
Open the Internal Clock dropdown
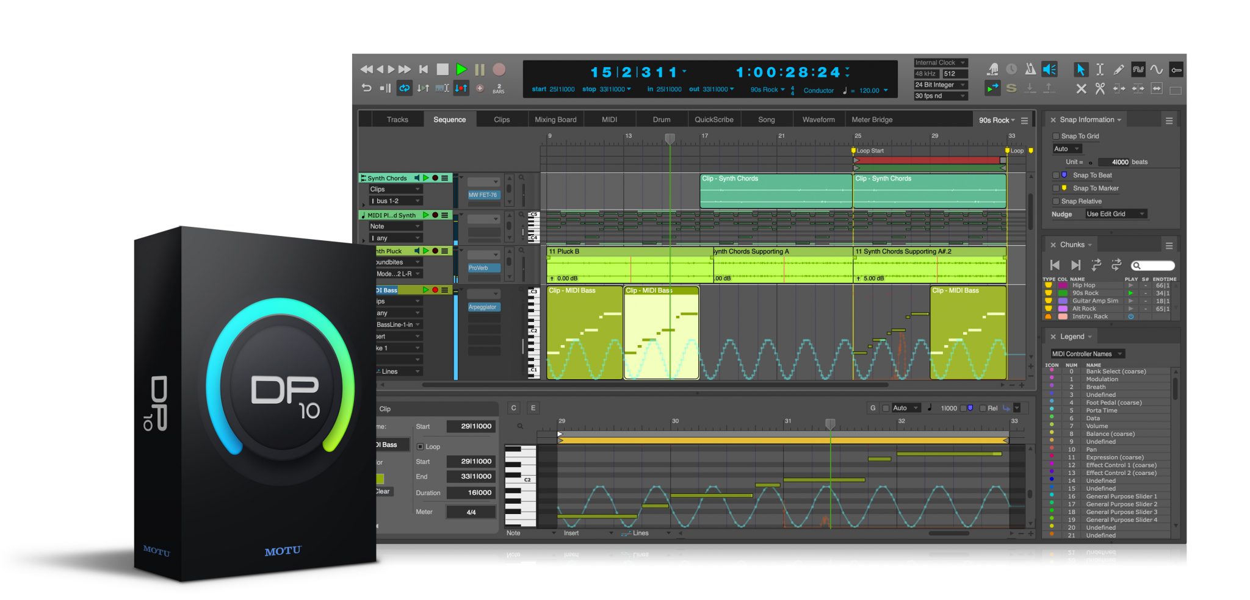tap(940, 63)
